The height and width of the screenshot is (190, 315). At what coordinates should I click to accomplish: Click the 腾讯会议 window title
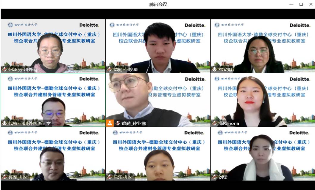[x=158, y=4]
